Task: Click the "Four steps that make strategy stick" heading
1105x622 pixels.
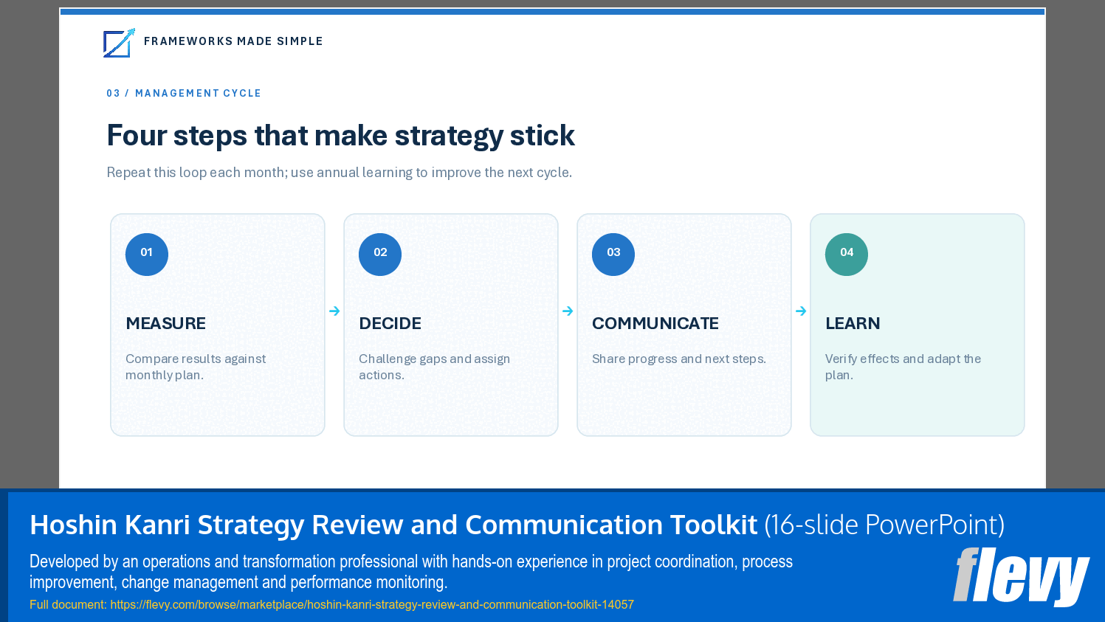Action: 340,136
